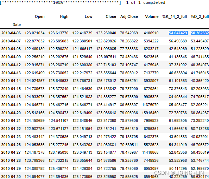Click Volume value 7132779
This screenshot has width=209, height=179.
[x=151, y=73]
